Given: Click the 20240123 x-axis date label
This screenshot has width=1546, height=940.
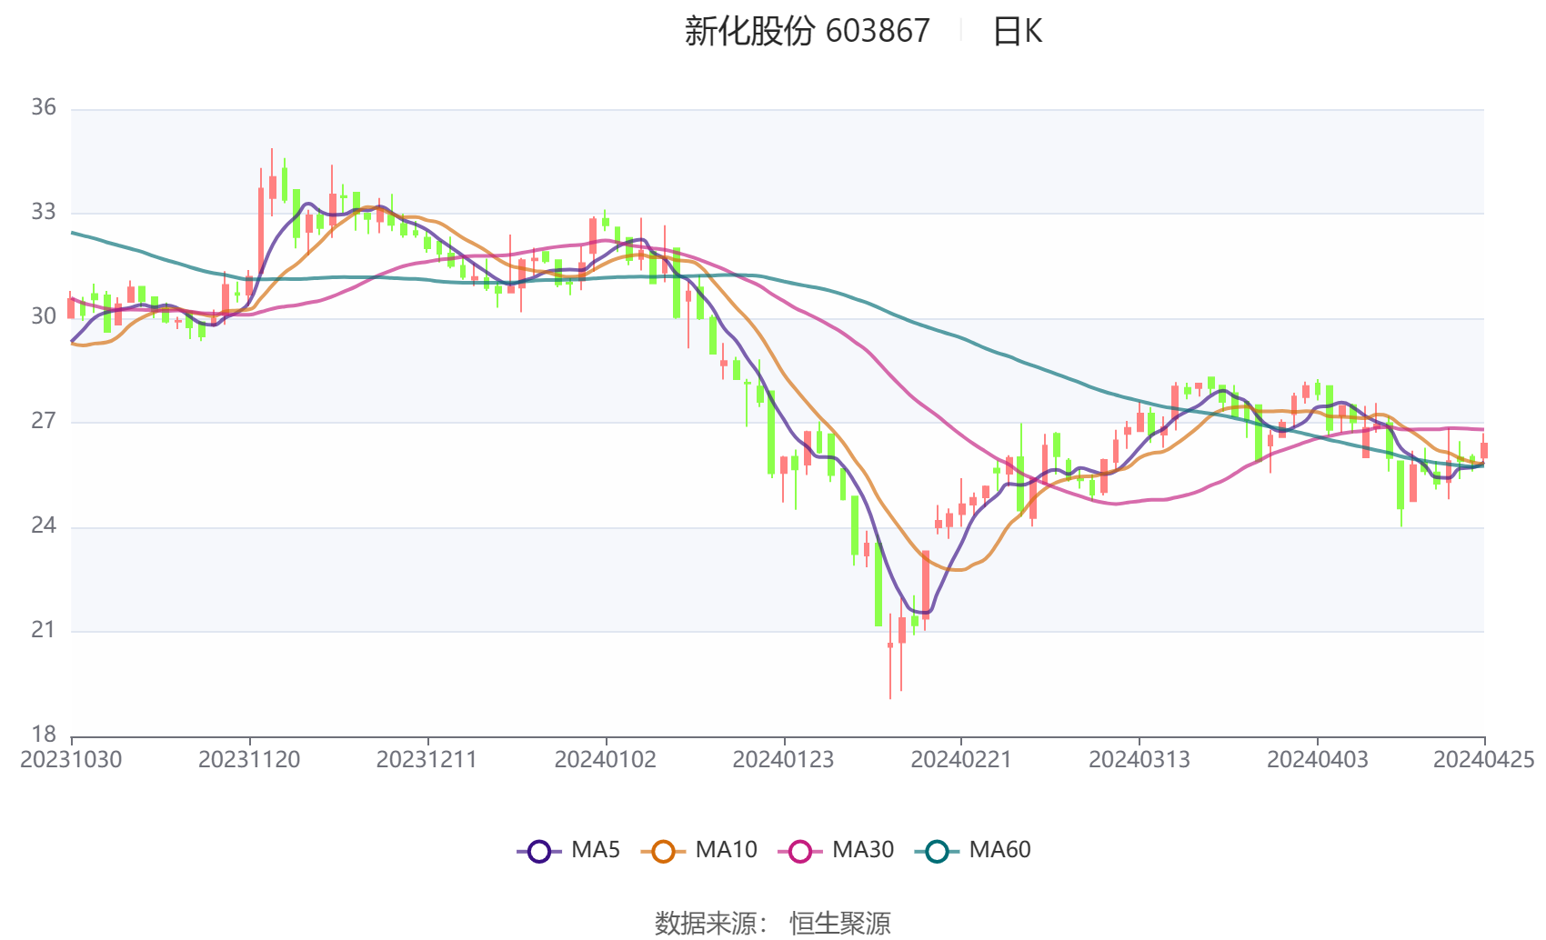Looking at the screenshot, I should (783, 760).
